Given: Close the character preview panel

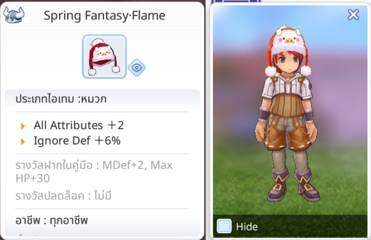Looking at the screenshot, I should click(x=353, y=15).
